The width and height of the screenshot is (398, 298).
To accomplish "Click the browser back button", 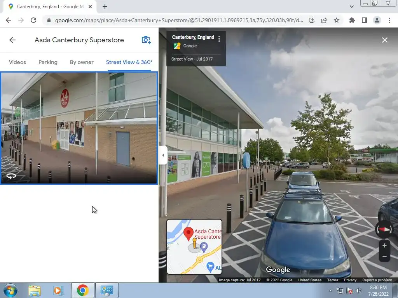I will (9, 20).
